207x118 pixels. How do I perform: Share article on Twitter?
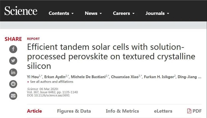click(x=13, y=61)
